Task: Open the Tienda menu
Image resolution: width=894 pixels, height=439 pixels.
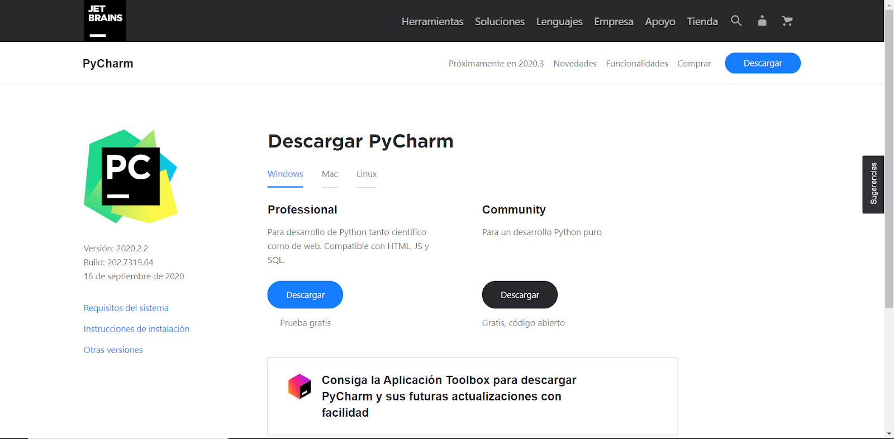Action: (702, 21)
